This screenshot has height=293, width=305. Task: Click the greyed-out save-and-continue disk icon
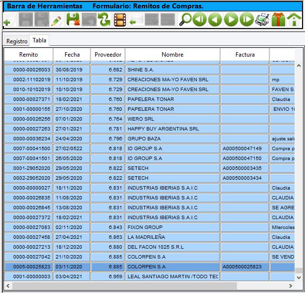tap(42, 19)
